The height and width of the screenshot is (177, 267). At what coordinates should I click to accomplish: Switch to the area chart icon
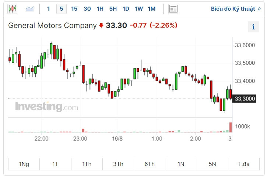(x=30, y=9)
